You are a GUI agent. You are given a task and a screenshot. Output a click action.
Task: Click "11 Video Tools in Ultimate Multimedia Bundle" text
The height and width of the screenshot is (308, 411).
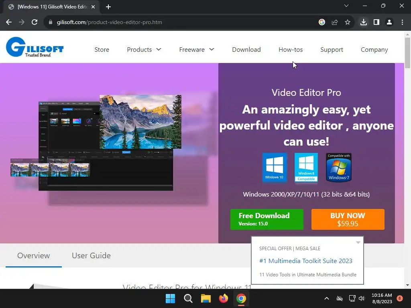click(x=308, y=274)
